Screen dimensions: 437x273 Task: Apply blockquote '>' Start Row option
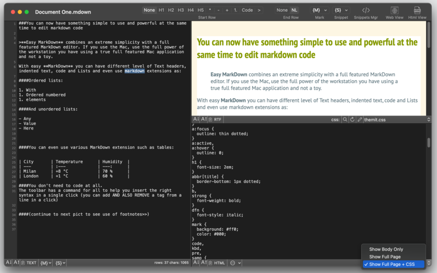[x=259, y=10]
